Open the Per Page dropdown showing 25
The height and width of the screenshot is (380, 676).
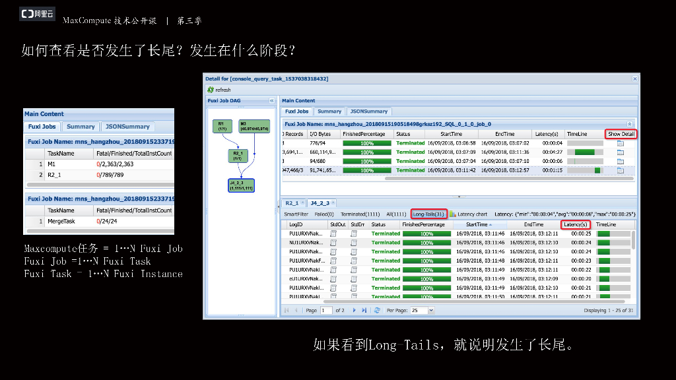click(x=430, y=310)
